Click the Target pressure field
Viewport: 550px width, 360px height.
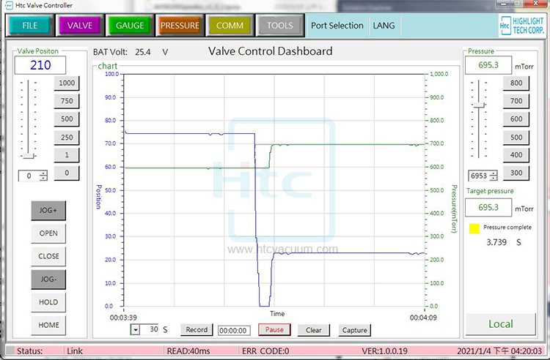pos(488,208)
